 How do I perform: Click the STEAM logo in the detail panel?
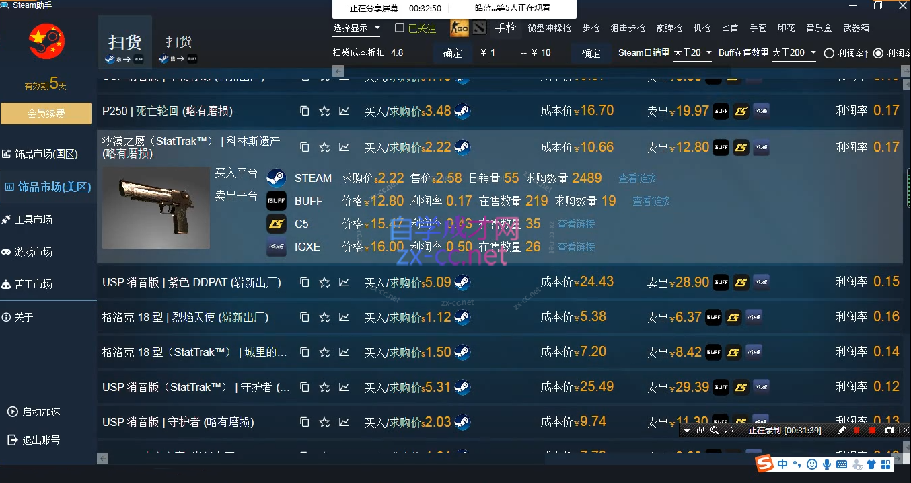(x=276, y=178)
